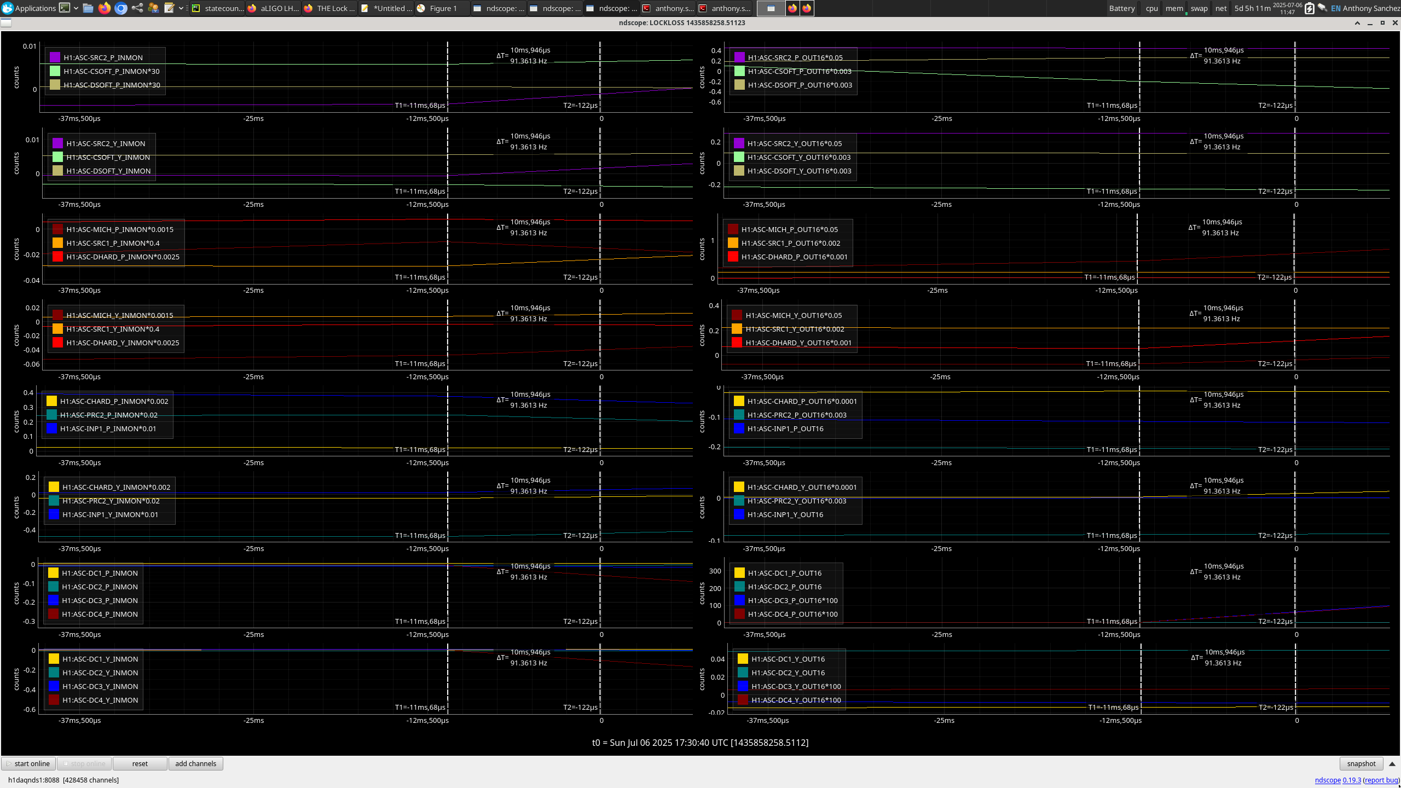
Task: Click the green H1:ASC-CSOFT_P_INMON*30 legend swatch
Action: [x=55, y=71]
